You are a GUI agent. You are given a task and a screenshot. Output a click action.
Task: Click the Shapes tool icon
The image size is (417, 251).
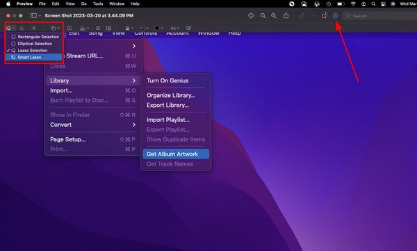coord(54,28)
